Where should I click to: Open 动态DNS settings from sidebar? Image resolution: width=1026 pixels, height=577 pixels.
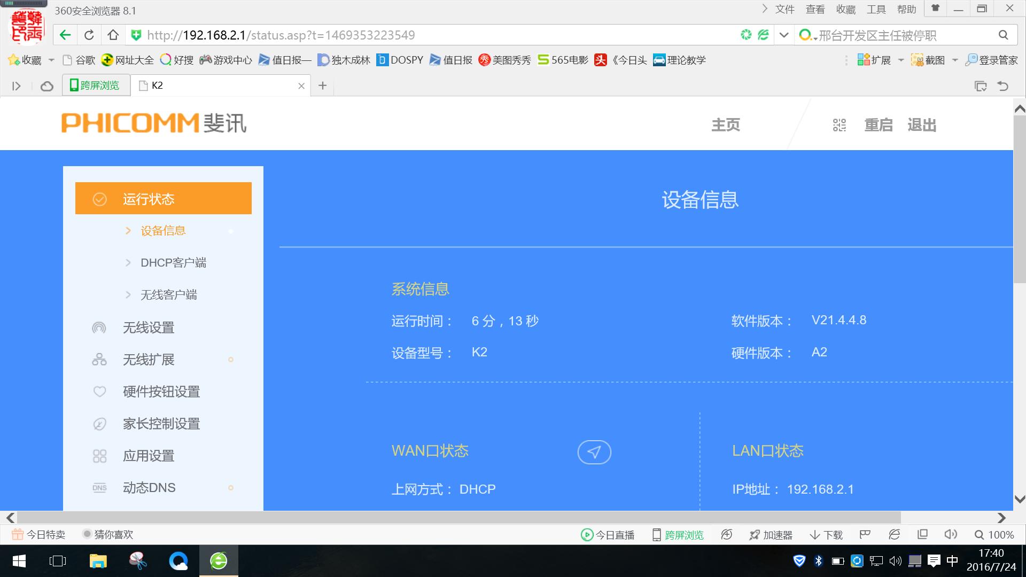coord(149,487)
